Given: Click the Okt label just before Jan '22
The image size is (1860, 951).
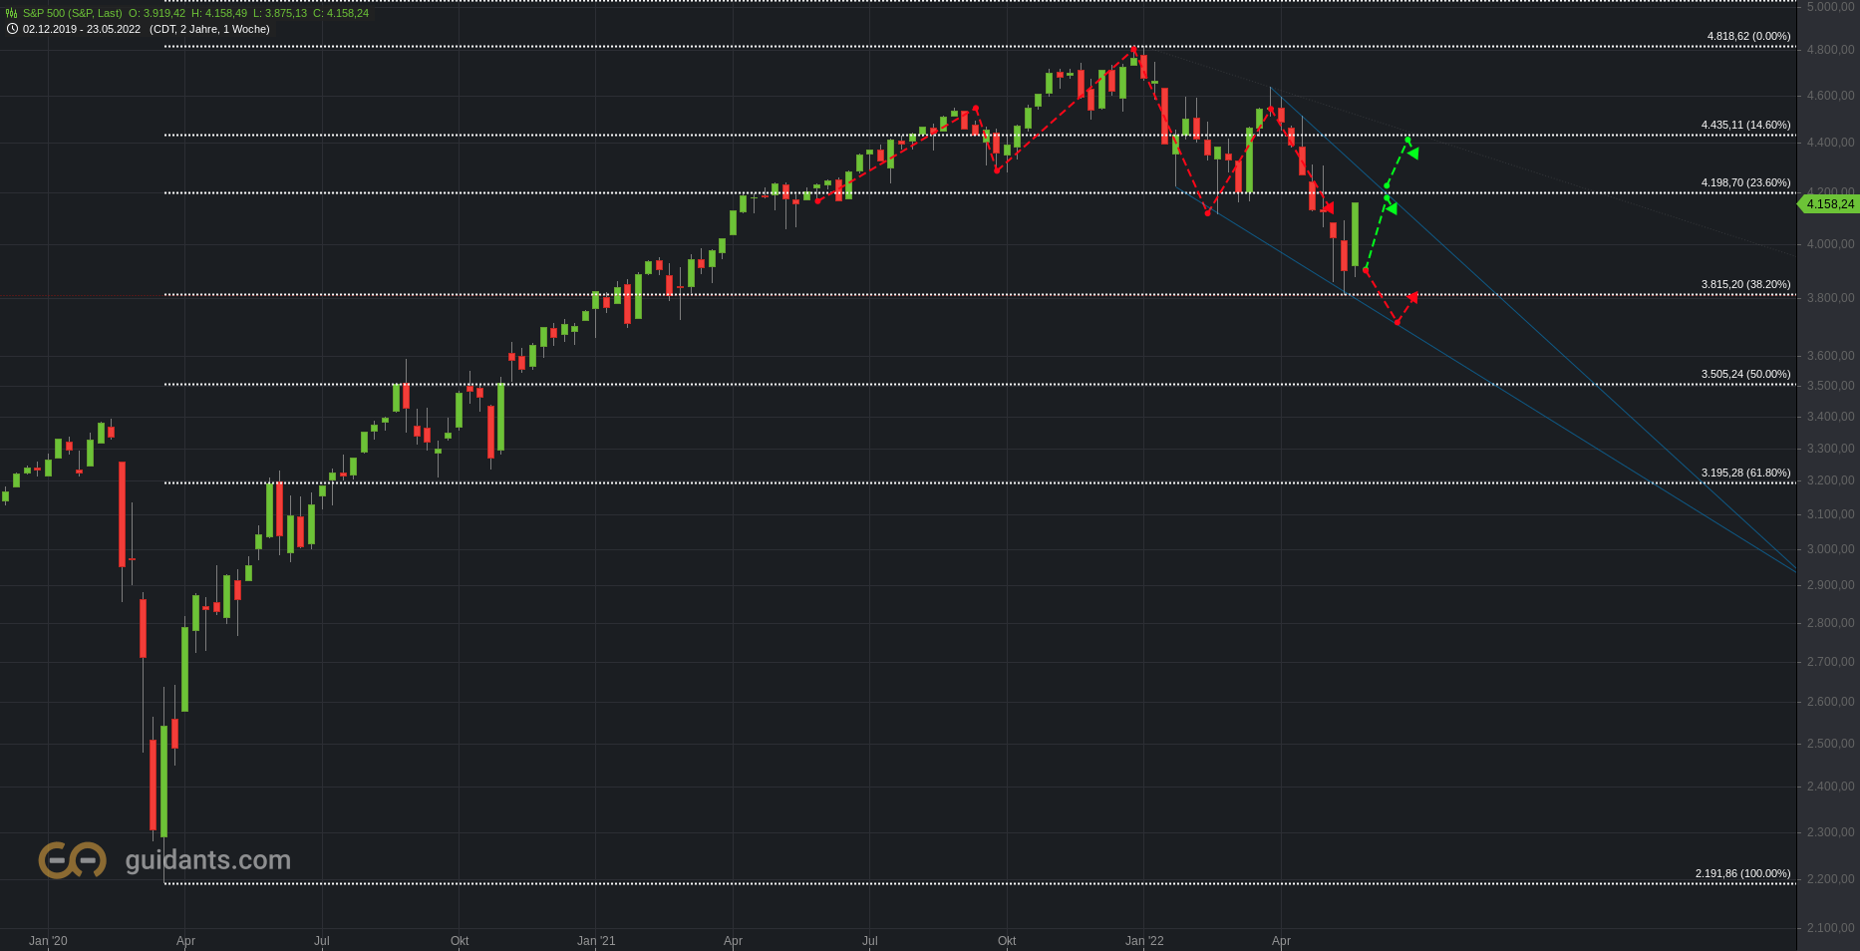Looking at the screenshot, I should click(x=1007, y=941).
